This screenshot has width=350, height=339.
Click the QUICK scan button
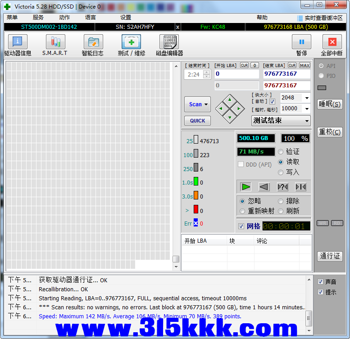[198, 121]
